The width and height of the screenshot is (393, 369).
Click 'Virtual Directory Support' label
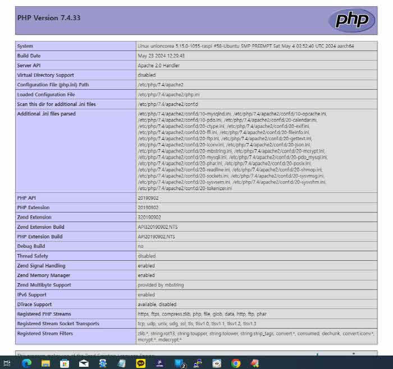(45, 75)
